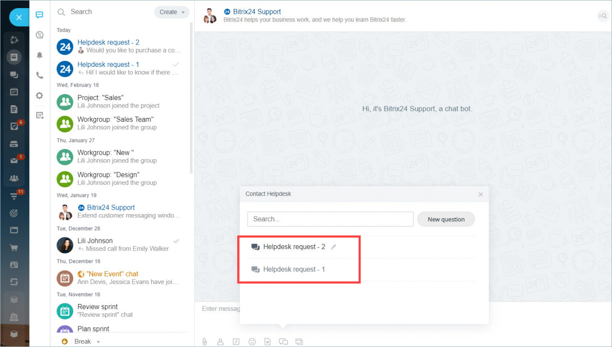
Task: Open the telephony phone icon
Action: [x=39, y=76]
